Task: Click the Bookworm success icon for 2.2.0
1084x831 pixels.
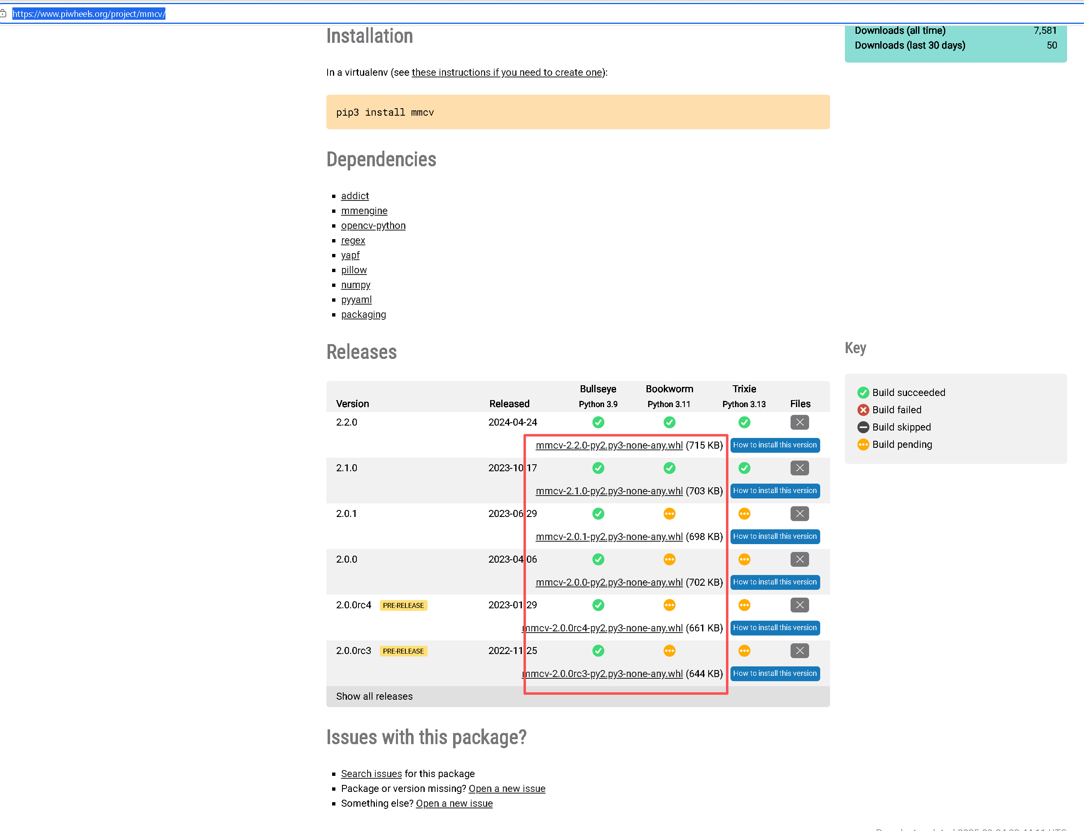Action: (x=669, y=422)
